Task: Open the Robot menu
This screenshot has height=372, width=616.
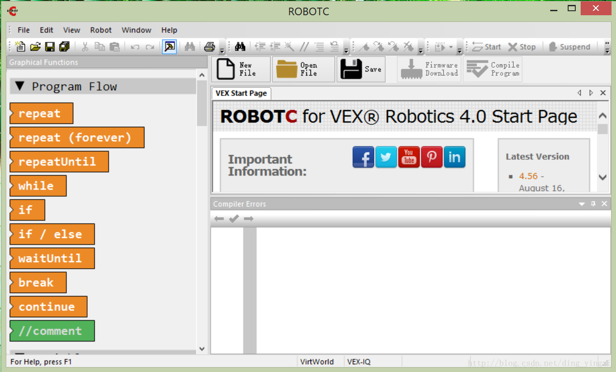Action: click(101, 30)
